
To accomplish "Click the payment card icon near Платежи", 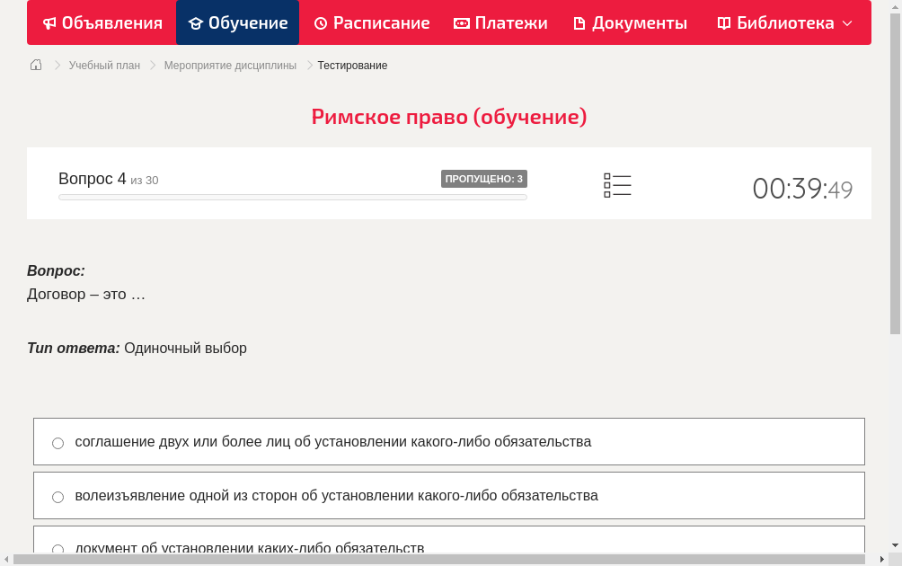I will pyautogui.click(x=462, y=22).
